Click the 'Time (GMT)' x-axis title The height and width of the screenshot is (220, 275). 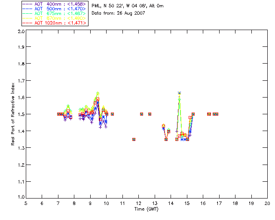pyautogui.click(x=147, y=209)
